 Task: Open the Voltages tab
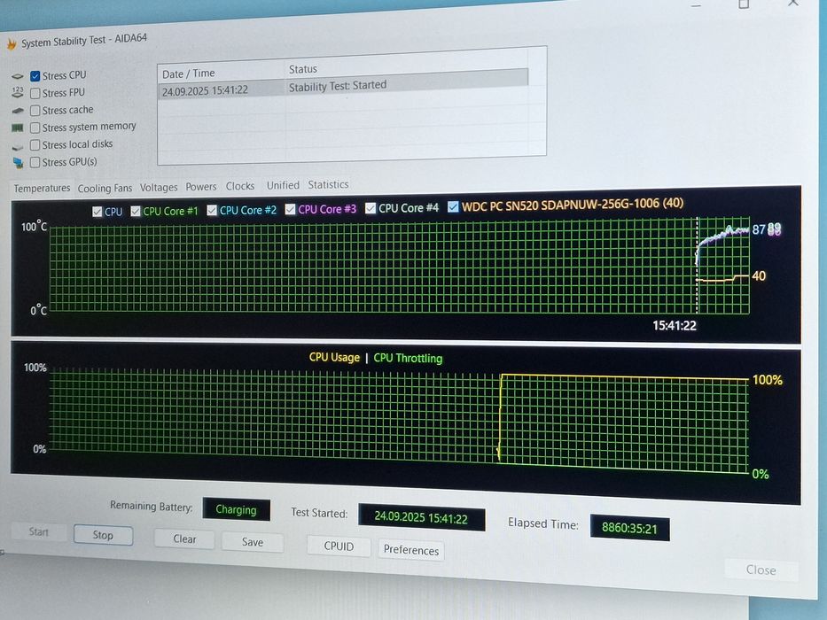[159, 187]
